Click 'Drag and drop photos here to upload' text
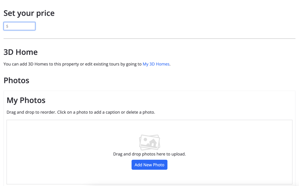Screen dimensions: 299x186 (x=149, y=154)
